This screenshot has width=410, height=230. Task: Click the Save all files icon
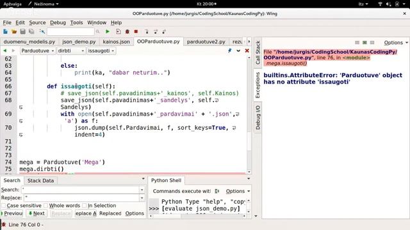(x=31, y=31)
